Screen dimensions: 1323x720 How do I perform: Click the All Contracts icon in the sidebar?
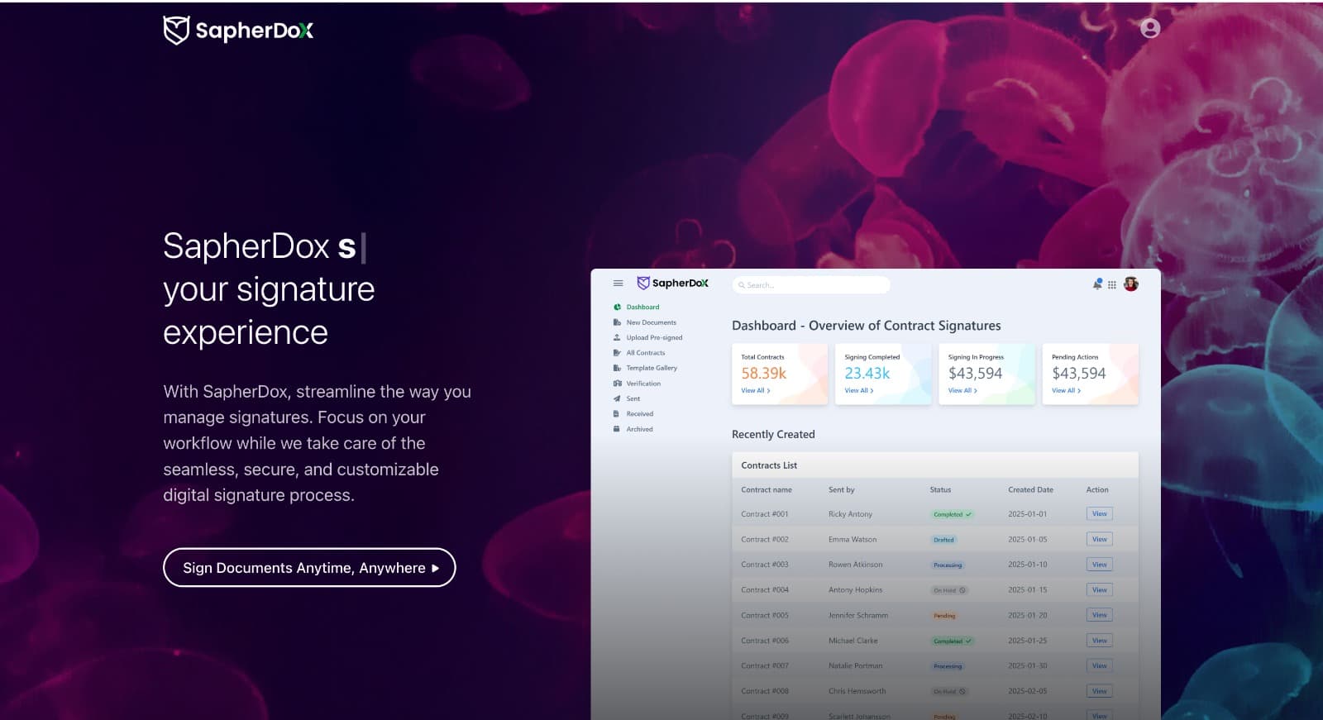pyautogui.click(x=617, y=353)
